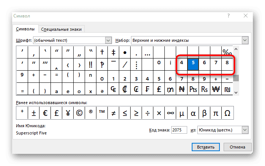Select the greater-than-or-equal ≥ recent symbol

click(136, 113)
